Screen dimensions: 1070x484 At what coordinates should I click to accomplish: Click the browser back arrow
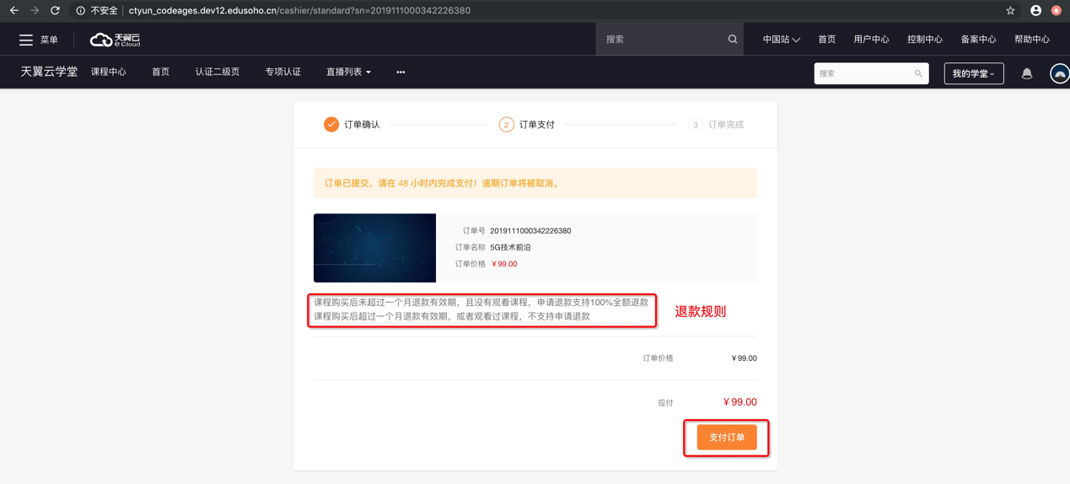(x=14, y=11)
